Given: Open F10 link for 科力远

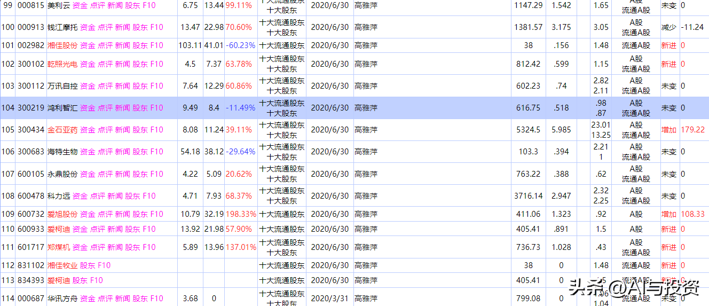Looking at the screenshot, I should pos(149,196).
